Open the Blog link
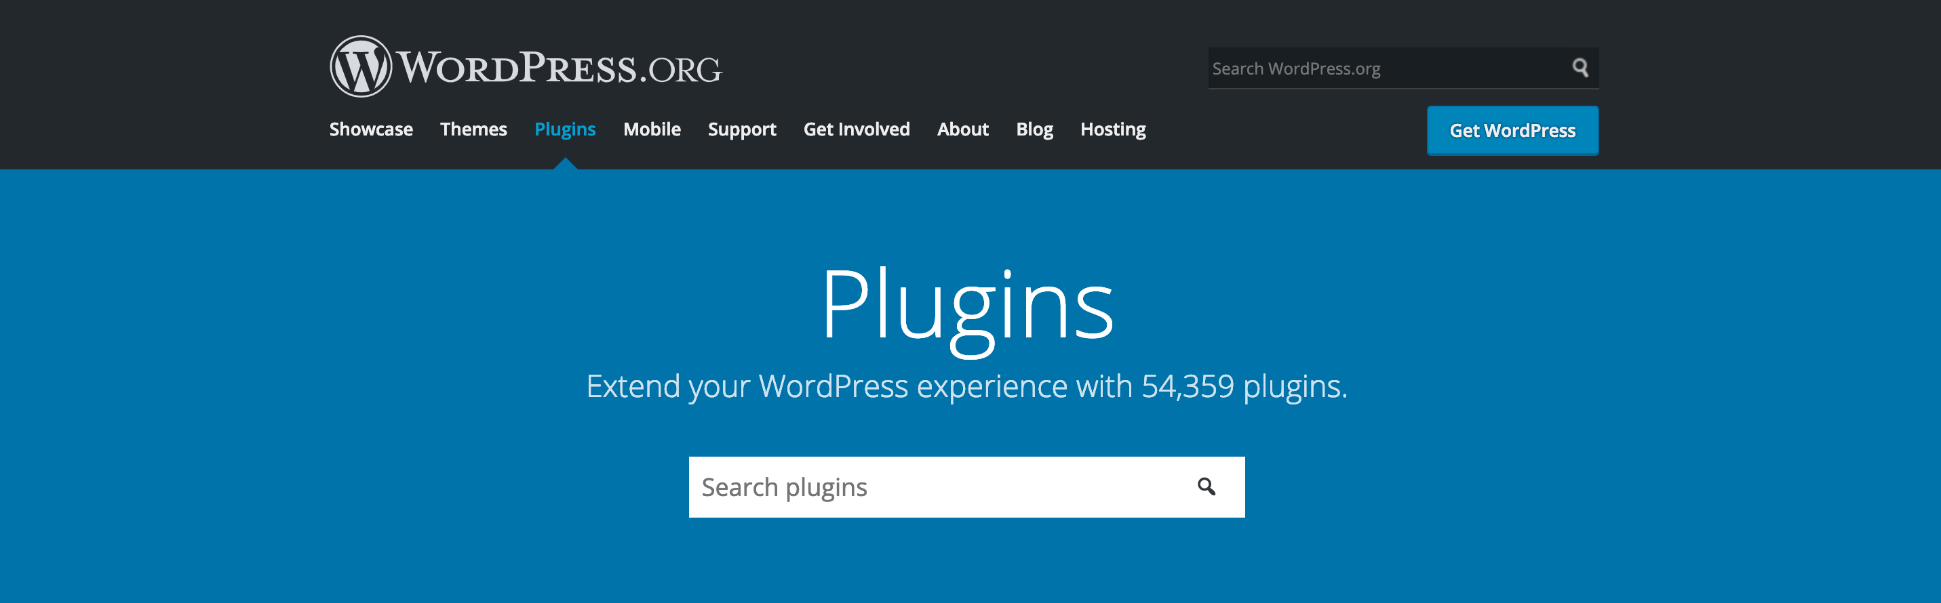1941x603 pixels. 1034,129
